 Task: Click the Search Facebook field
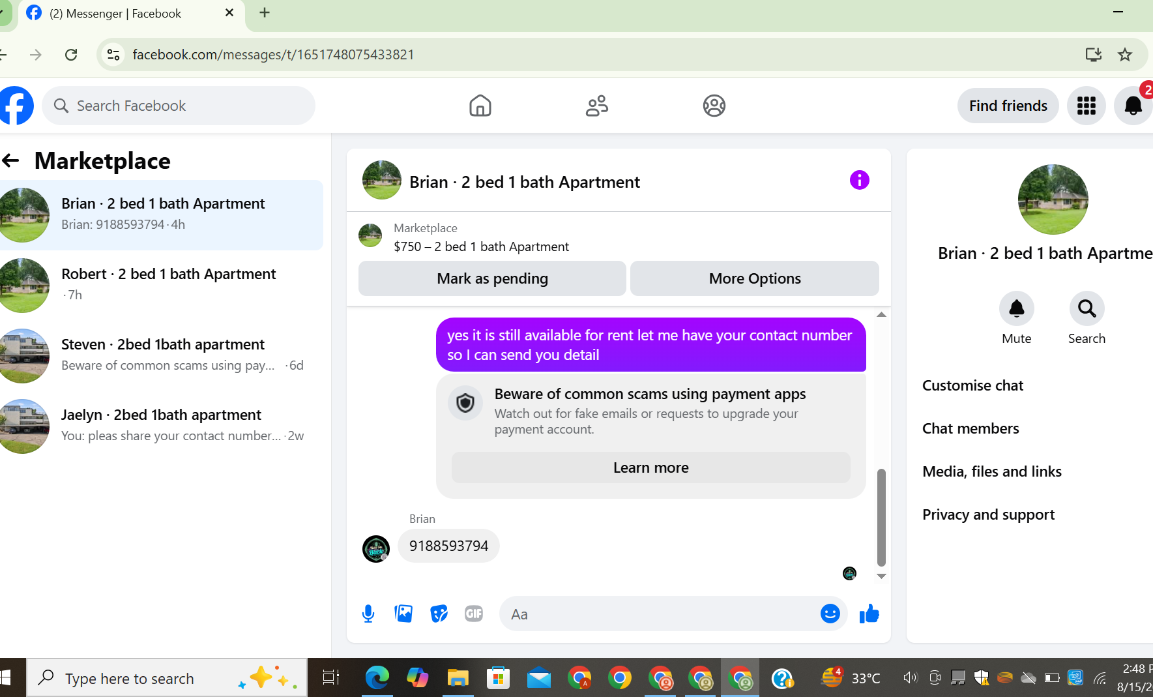point(179,106)
